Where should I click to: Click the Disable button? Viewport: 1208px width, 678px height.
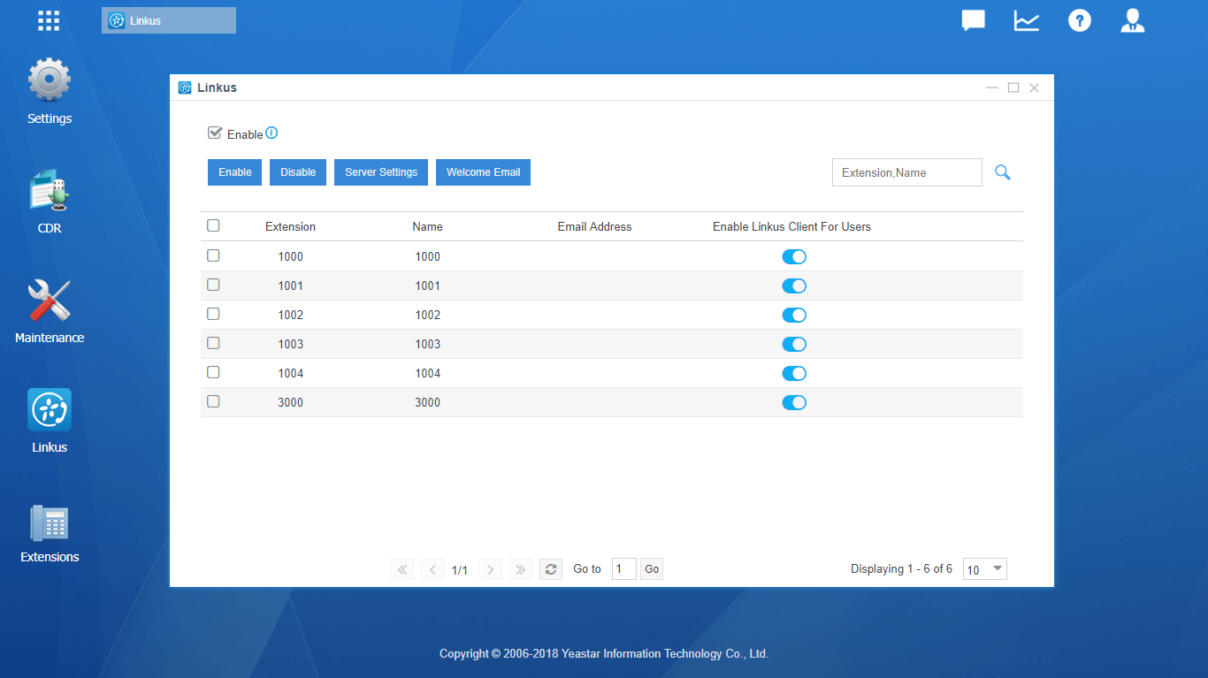(x=298, y=172)
